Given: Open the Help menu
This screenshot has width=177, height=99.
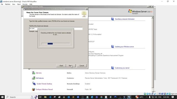Looking at the screenshot, I should click(x=31, y=4).
